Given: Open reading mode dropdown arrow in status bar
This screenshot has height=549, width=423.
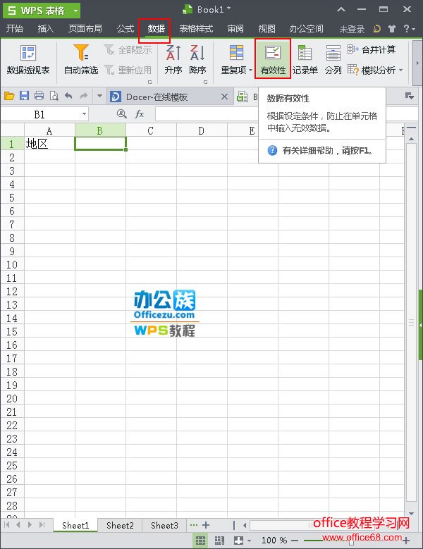Looking at the screenshot, I should pyautogui.click(x=249, y=541).
